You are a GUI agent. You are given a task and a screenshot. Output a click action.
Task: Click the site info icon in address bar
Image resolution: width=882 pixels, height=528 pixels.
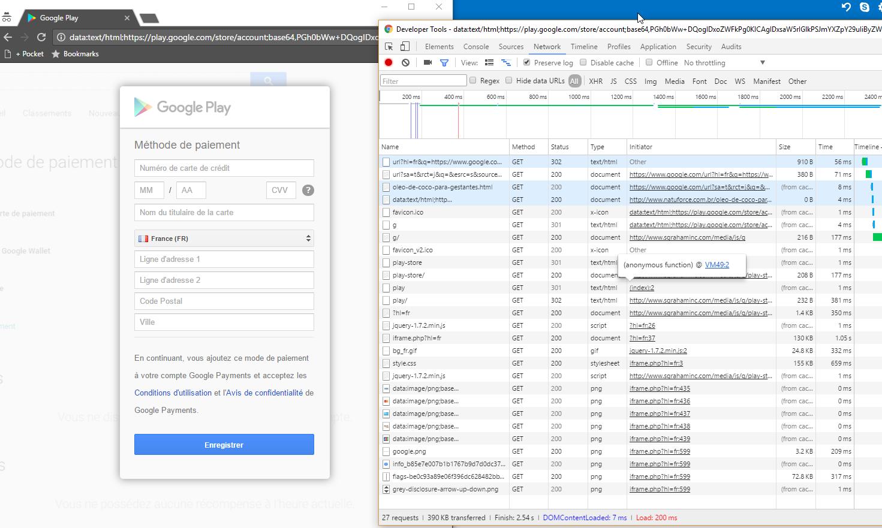pos(61,37)
